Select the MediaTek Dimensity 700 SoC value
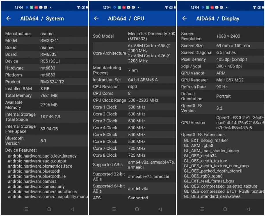This screenshot has height=216, width=265. tap(152, 36)
